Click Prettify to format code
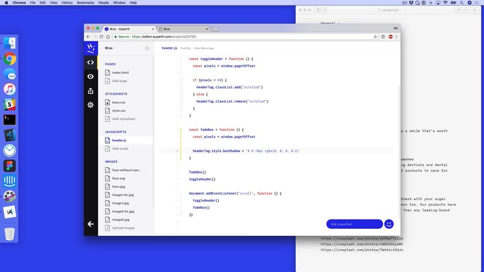 (x=185, y=48)
